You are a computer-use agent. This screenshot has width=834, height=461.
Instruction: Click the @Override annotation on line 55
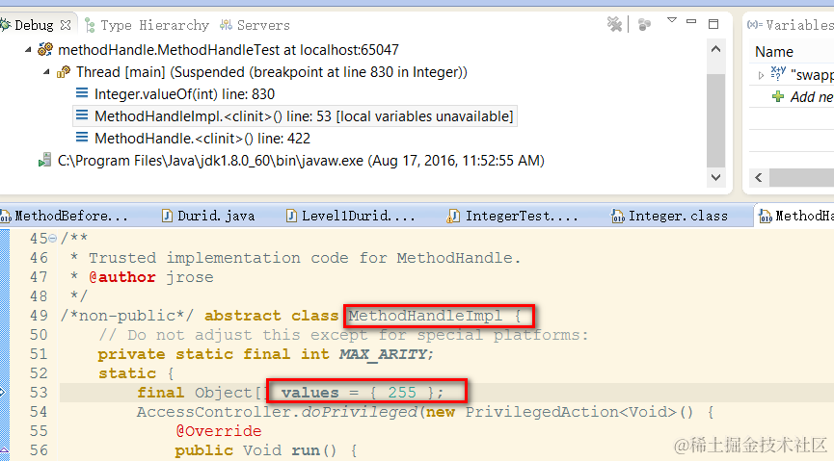(x=218, y=431)
